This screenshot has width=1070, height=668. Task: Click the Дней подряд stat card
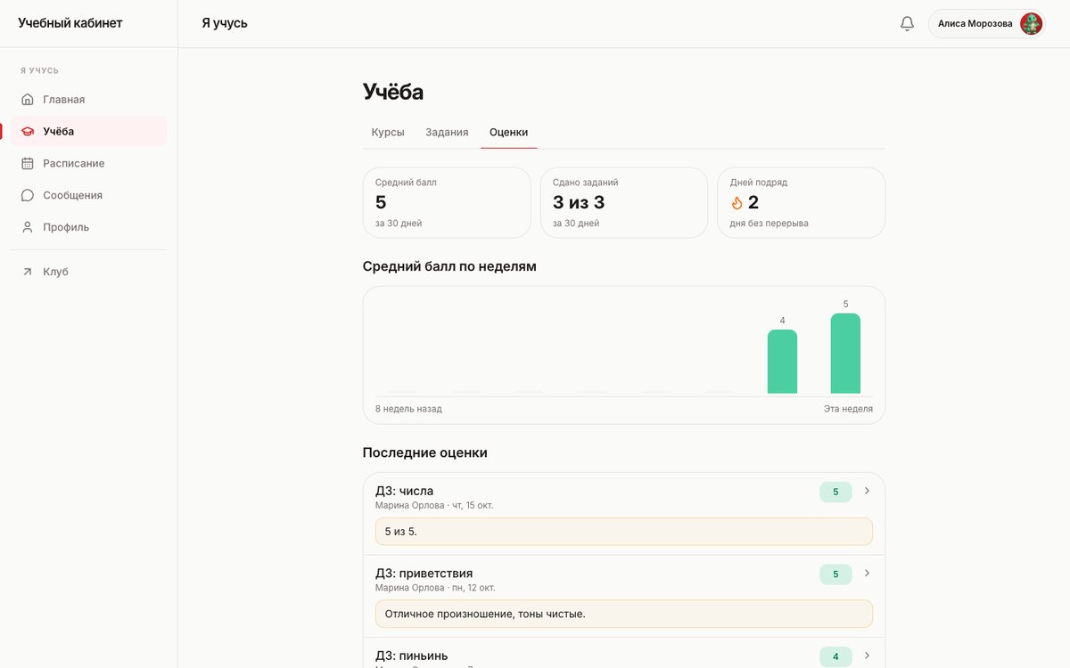click(802, 203)
